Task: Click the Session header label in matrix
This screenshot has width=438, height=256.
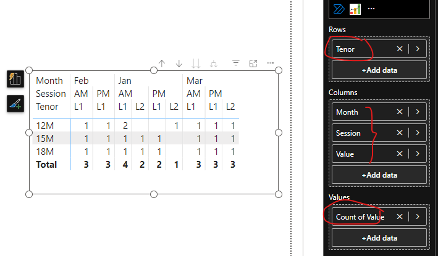Action: click(51, 93)
